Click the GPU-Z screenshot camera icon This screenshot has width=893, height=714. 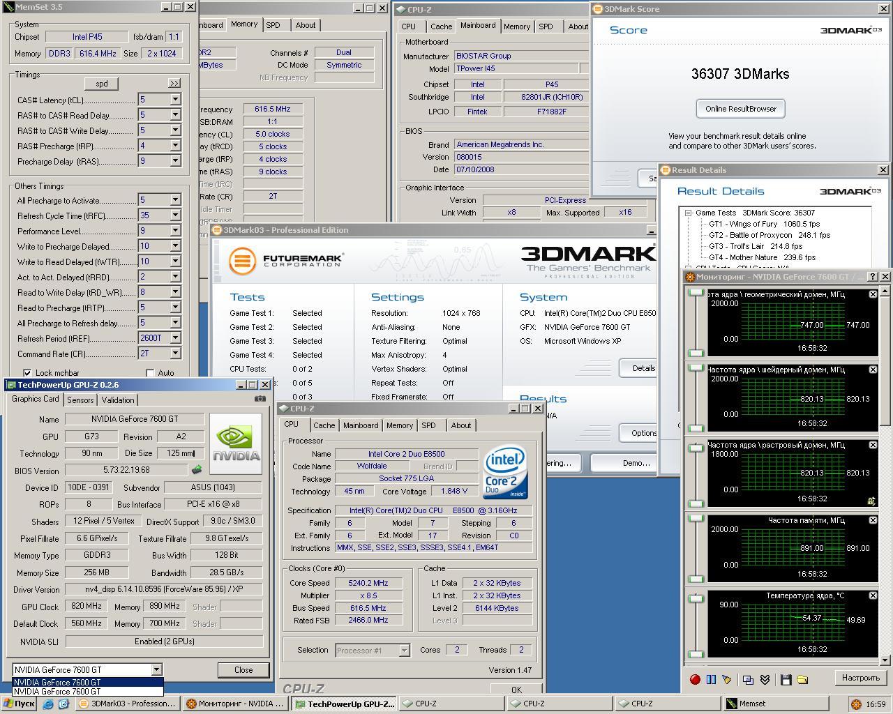[x=260, y=399]
